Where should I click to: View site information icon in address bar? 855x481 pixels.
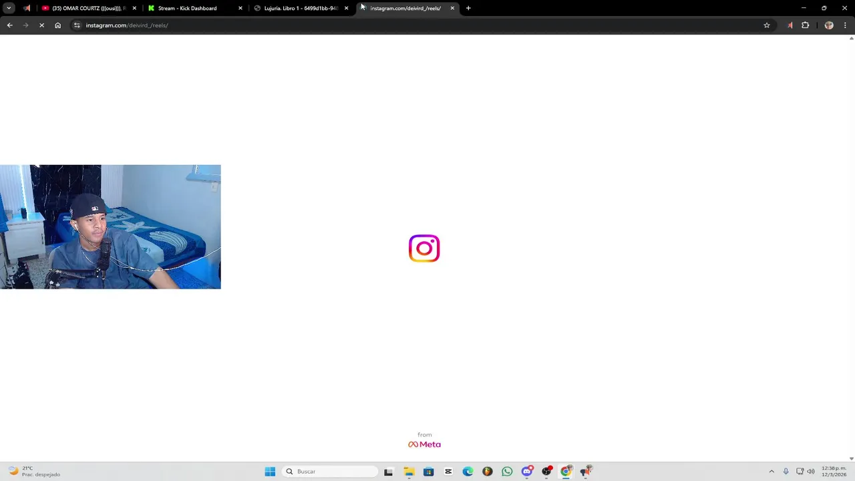click(x=77, y=25)
